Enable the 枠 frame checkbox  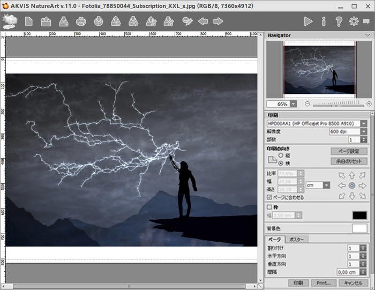click(x=269, y=207)
